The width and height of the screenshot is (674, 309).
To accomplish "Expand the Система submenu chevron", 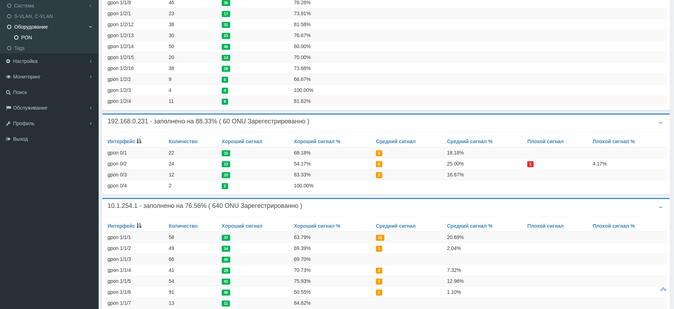I will coord(91,6).
